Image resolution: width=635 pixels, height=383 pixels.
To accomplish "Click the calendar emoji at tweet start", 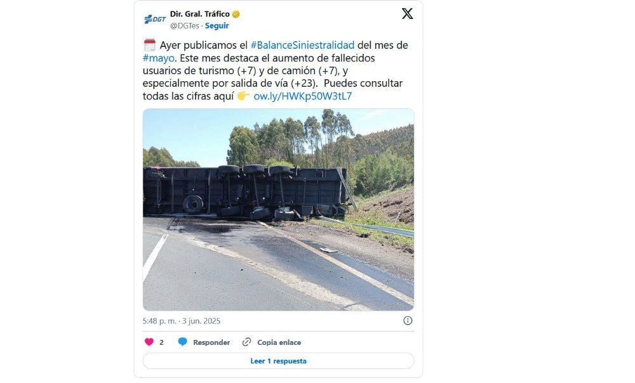I will click(x=149, y=45).
